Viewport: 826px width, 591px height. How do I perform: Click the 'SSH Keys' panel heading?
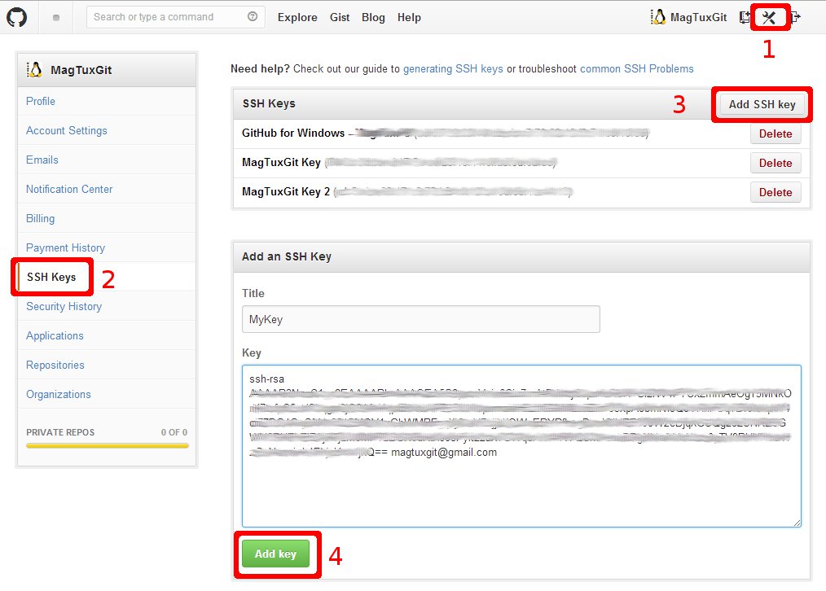tap(269, 103)
